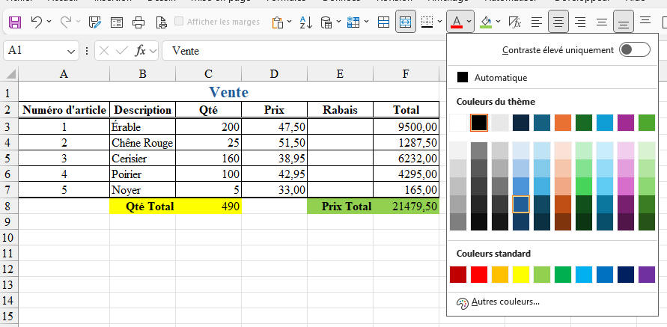Screen dimensions: 667x327
Task: Pick standard red color swatch
Action: [479, 275]
